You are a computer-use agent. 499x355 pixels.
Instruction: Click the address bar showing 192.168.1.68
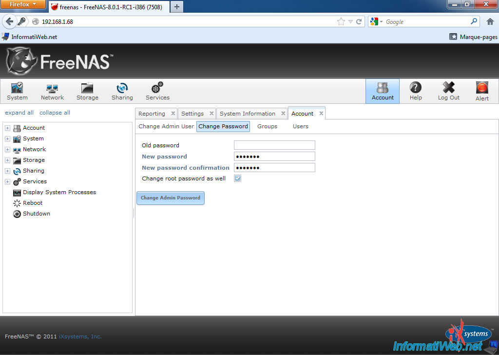click(188, 21)
